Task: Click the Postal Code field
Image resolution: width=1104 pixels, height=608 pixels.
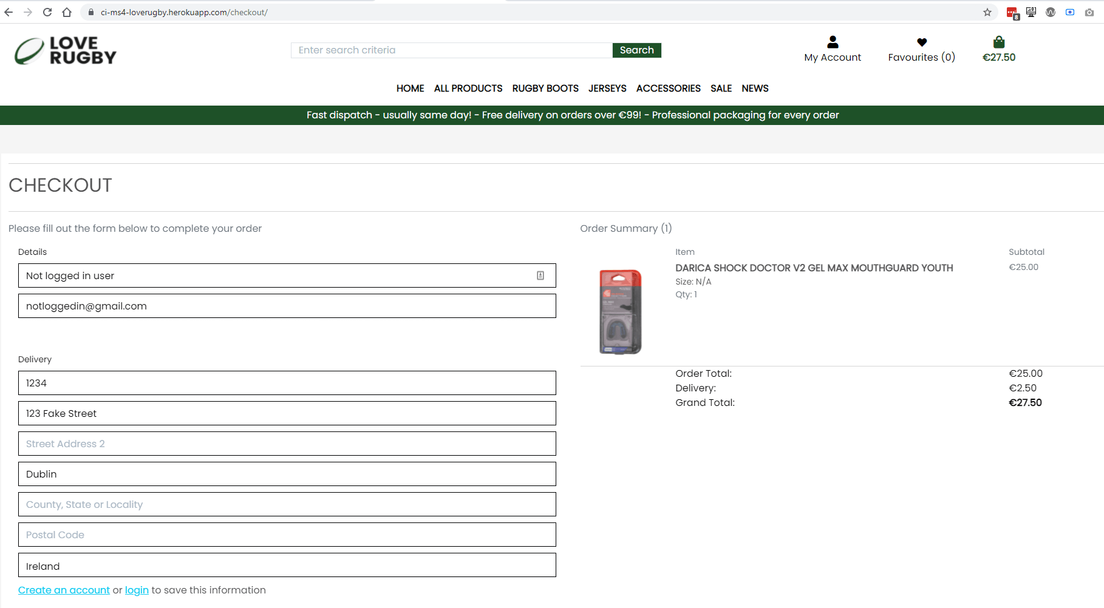Action: [287, 535]
